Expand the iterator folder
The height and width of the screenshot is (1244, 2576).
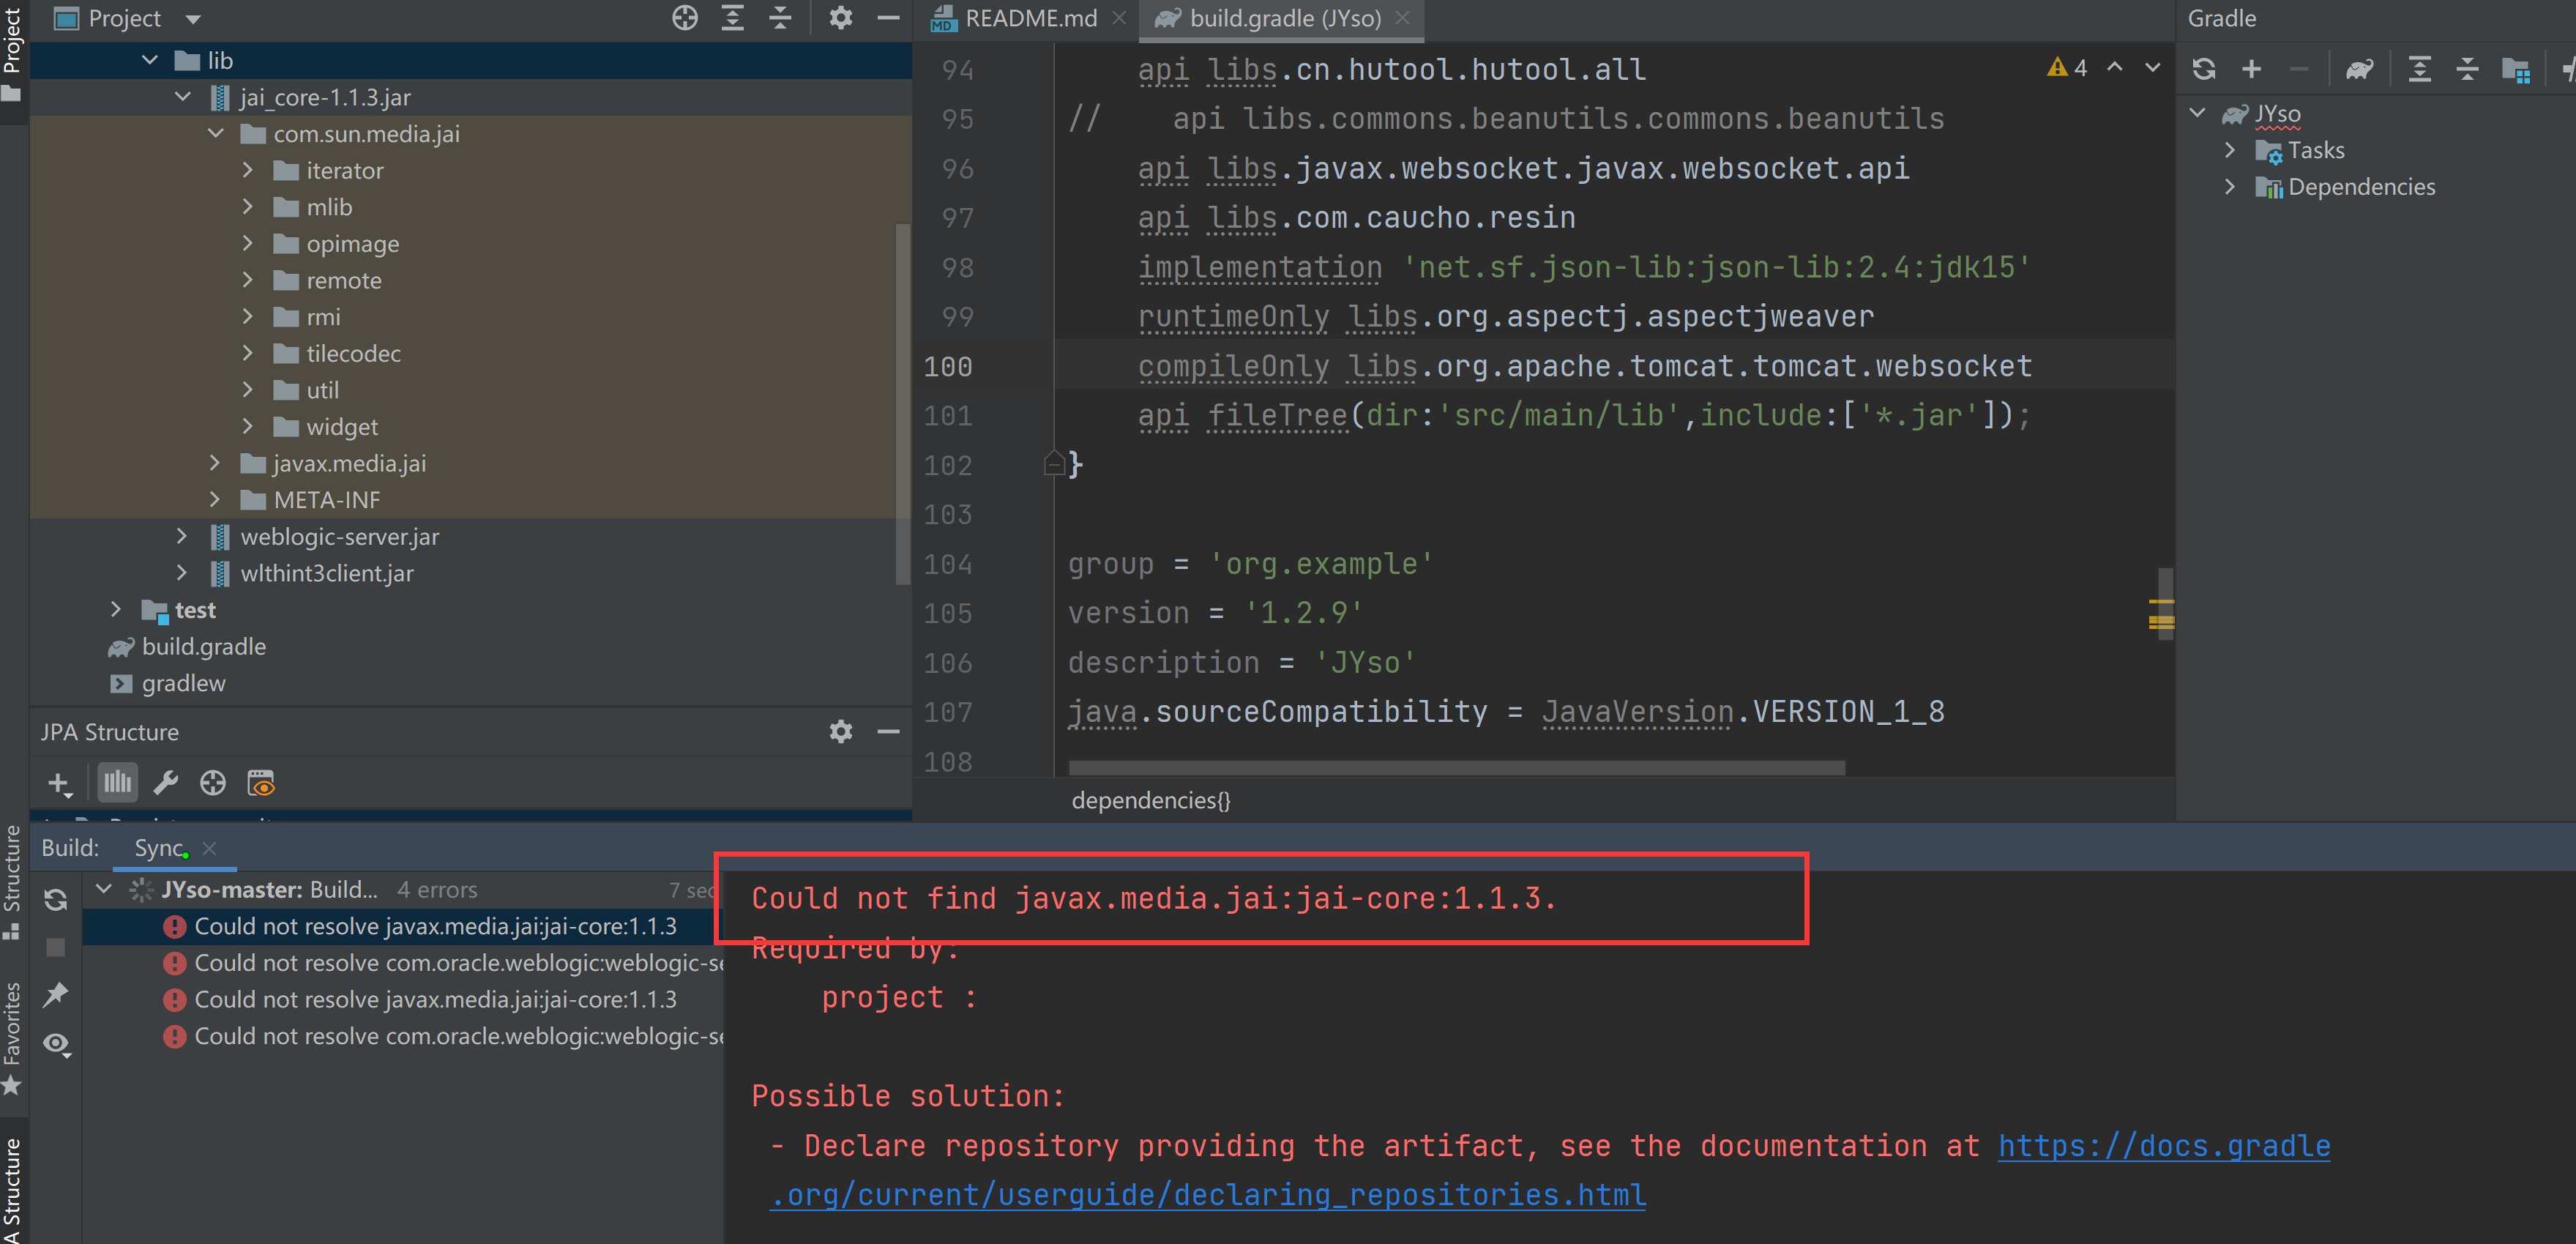click(x=248, y=170)
